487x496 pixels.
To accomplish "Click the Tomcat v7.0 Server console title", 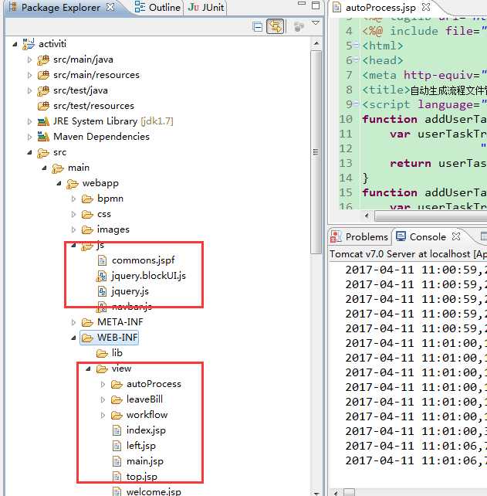I will coord(408,254).
